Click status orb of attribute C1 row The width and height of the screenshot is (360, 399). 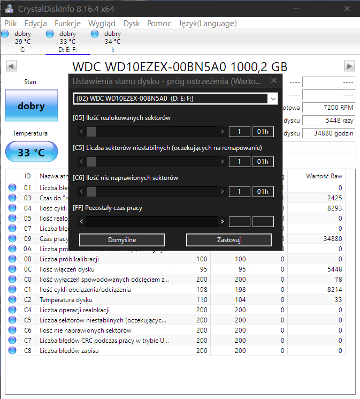click(x=12, y=289)
